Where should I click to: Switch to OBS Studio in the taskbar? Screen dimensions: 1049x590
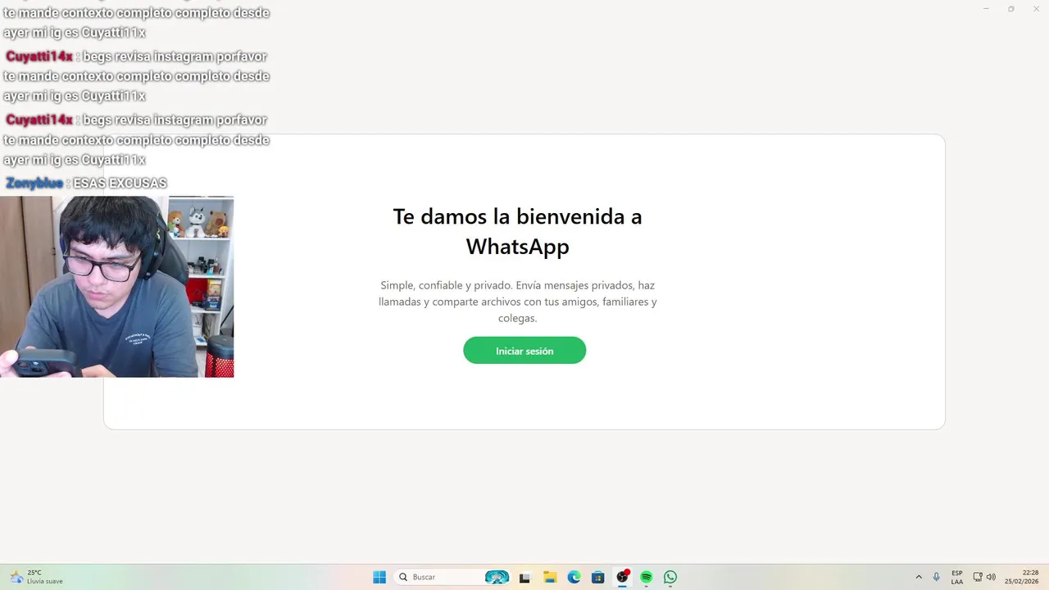pos(623,577)
